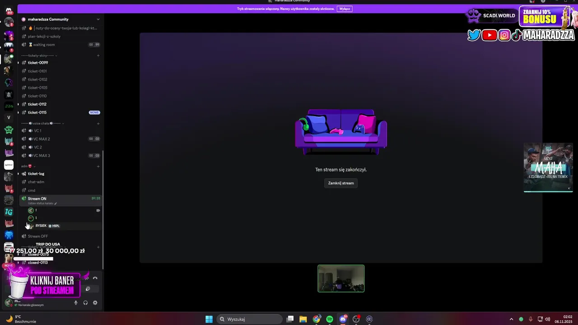Click the NOWE unread badge

94,112
